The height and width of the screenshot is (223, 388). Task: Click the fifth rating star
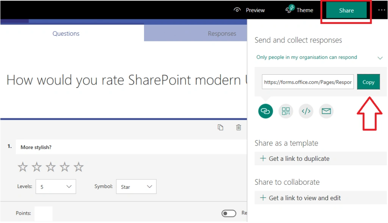[x=79, y=167]
